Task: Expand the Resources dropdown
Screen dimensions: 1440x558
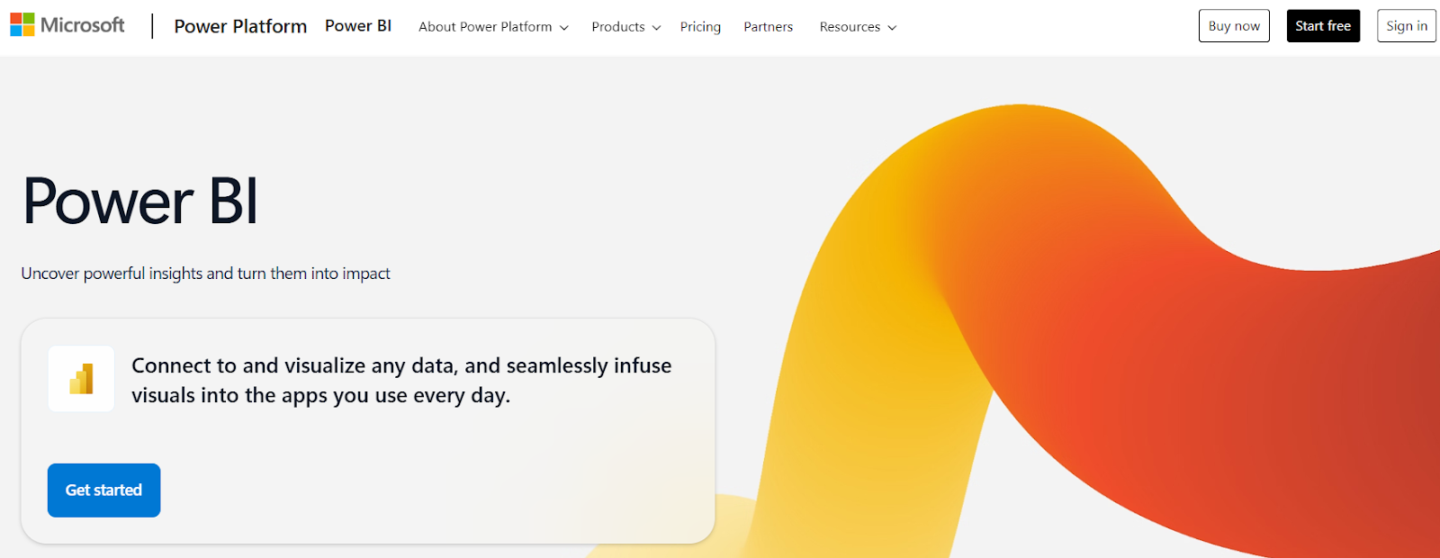Action: (858, 27)
